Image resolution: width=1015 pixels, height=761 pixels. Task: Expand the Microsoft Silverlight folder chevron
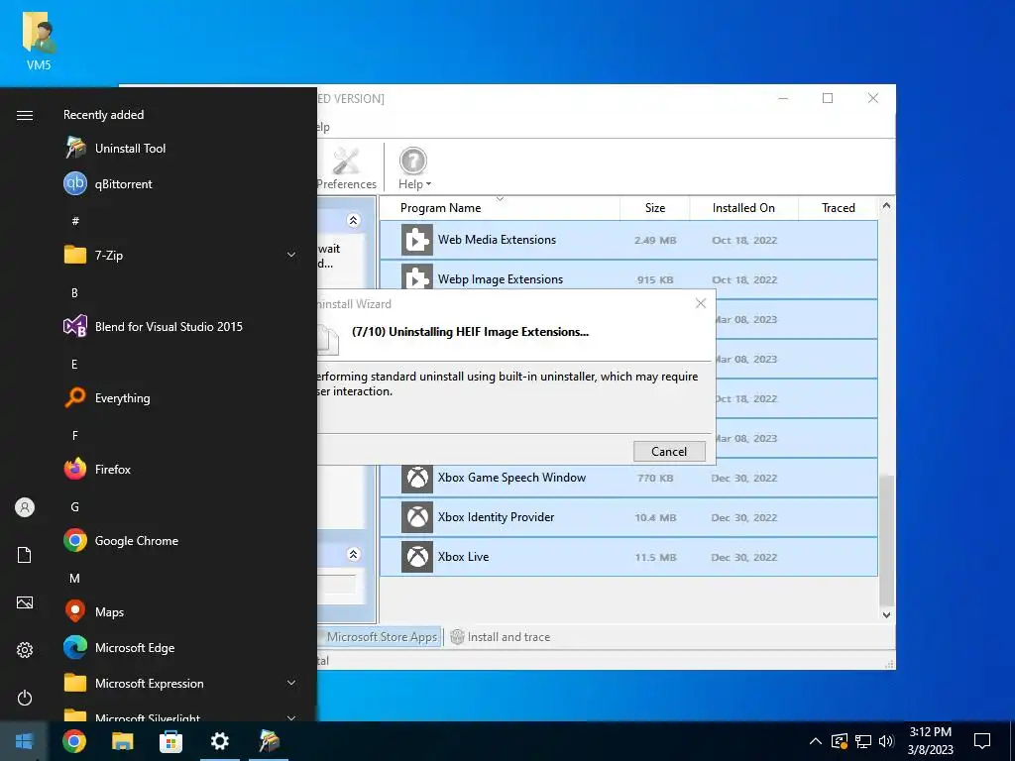tap(291, 717)
